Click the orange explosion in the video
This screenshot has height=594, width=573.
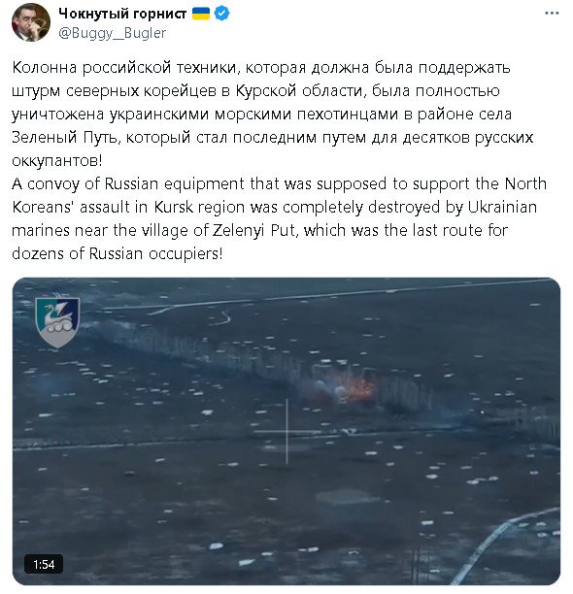pos(360,388)
